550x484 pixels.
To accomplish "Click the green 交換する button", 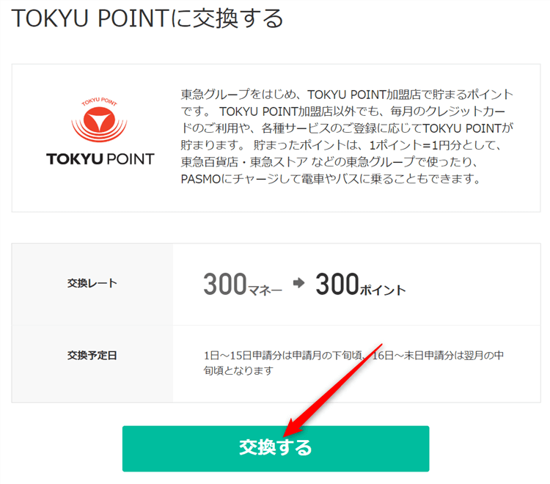I will point(275,448).
